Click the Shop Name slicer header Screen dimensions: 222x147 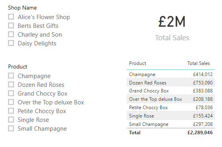coord(22,8)
